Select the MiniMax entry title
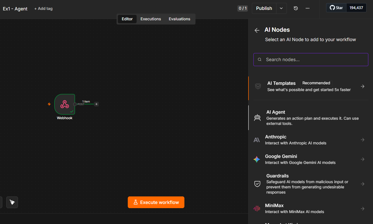The height and width of the screenshot is (224, 373). click(x=274, y=206)
